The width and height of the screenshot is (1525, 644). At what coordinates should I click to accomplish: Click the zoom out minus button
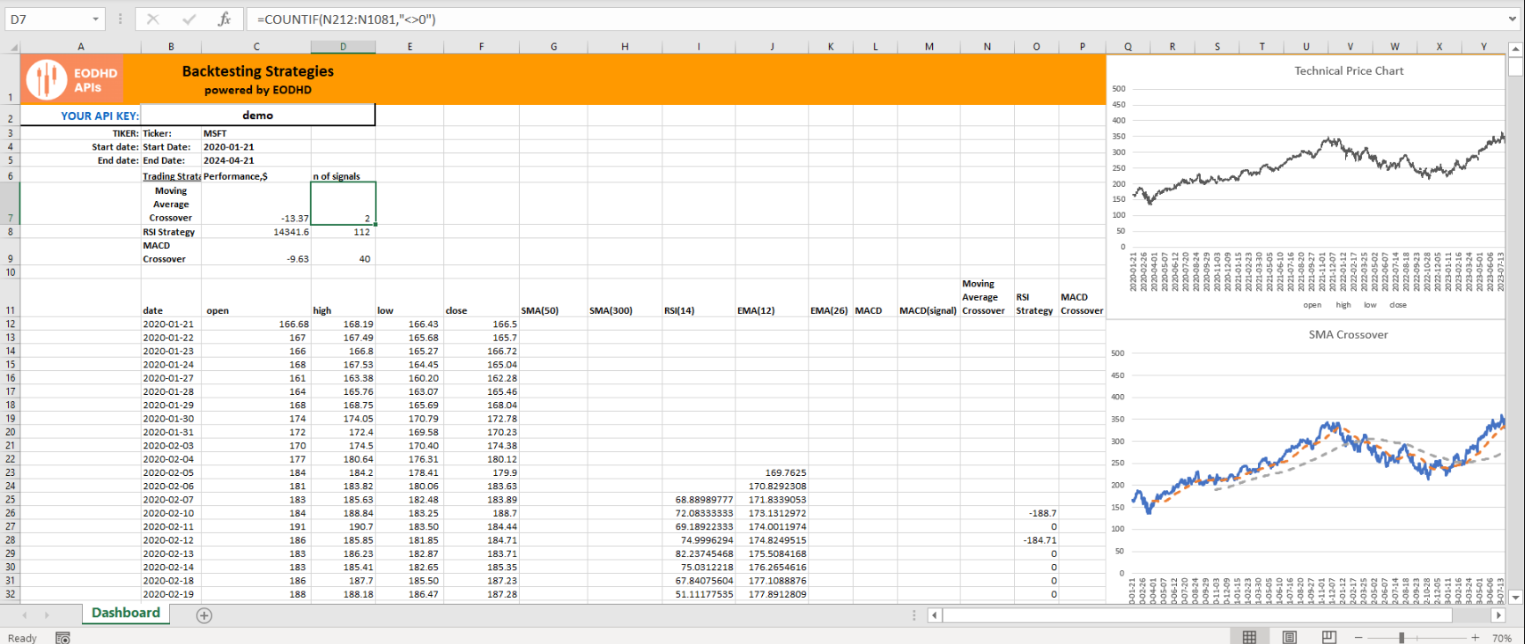pos(1359,638)
